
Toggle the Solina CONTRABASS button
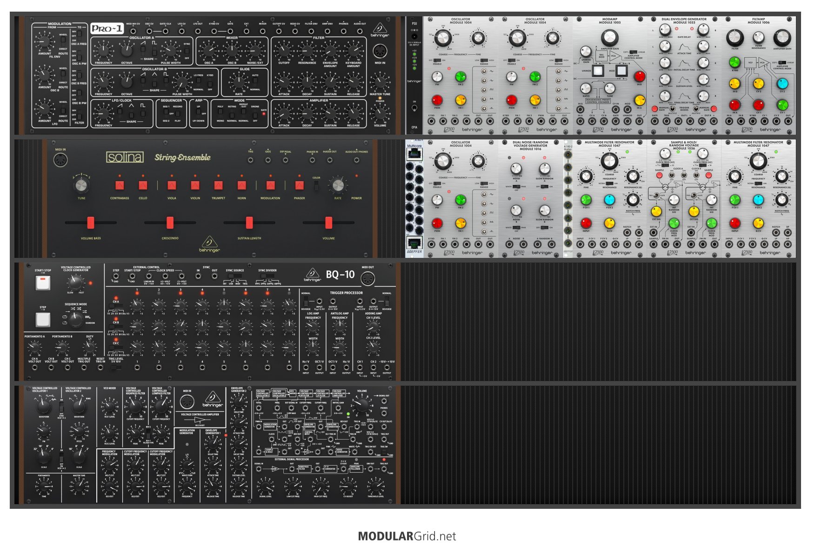tap(120, 185)
